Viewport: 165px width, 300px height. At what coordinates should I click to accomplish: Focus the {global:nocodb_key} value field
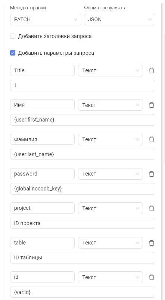[x=82, y=189]
